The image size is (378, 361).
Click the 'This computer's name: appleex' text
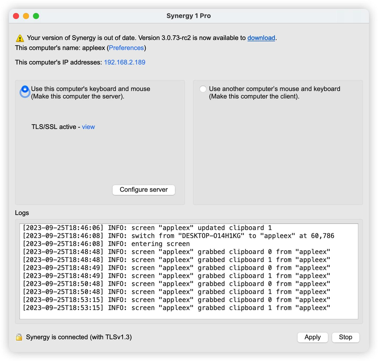[60, 48]
